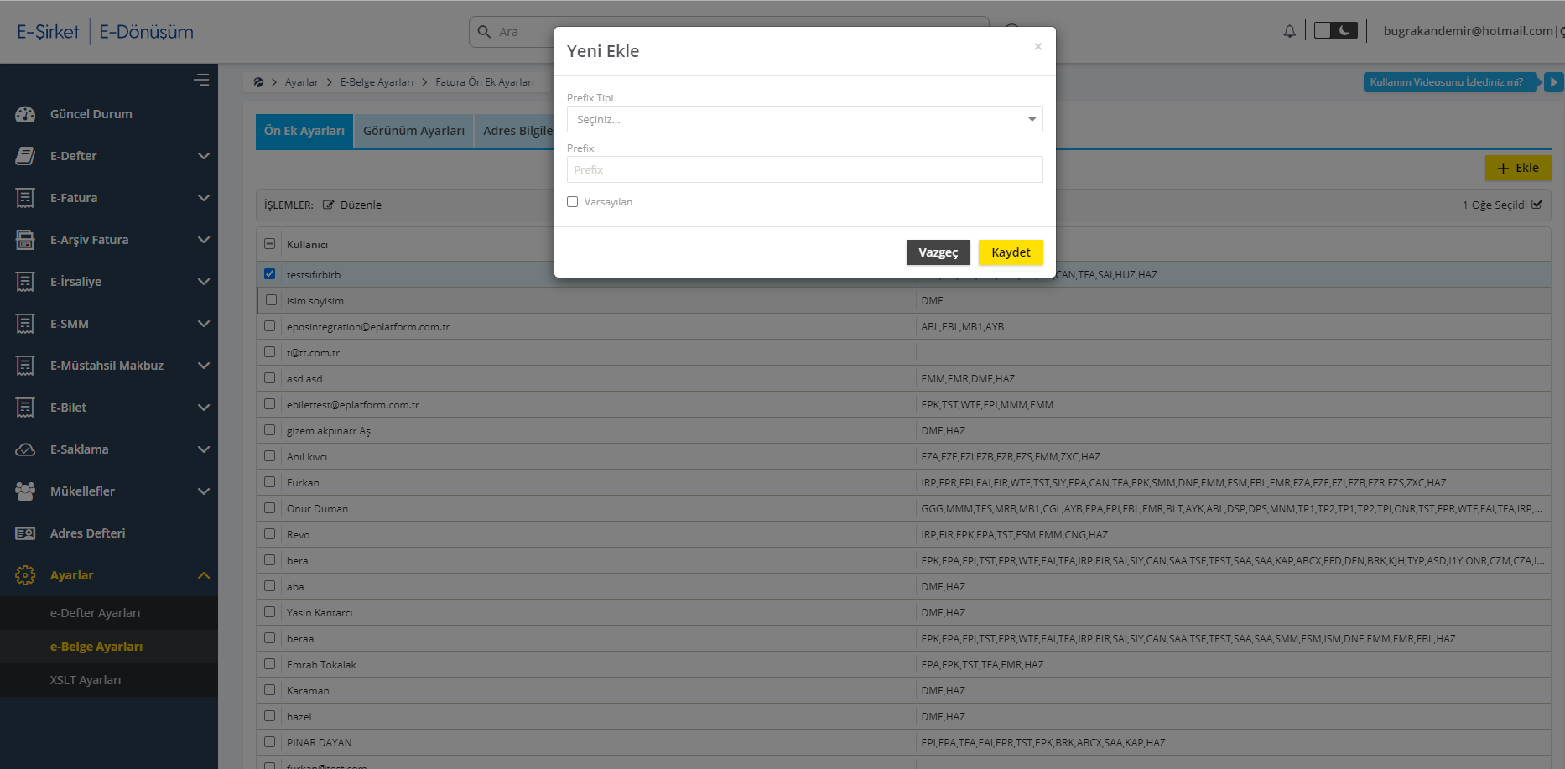Click the breadcrumb home icon
Screen dimensions: 1565x769
pyautogui.click(x=258, y=82)
